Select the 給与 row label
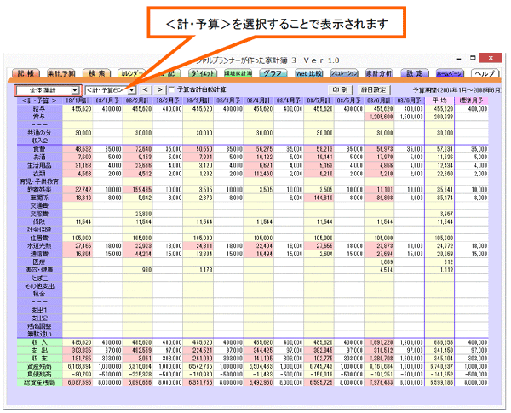511x413 pixels. 39,108
